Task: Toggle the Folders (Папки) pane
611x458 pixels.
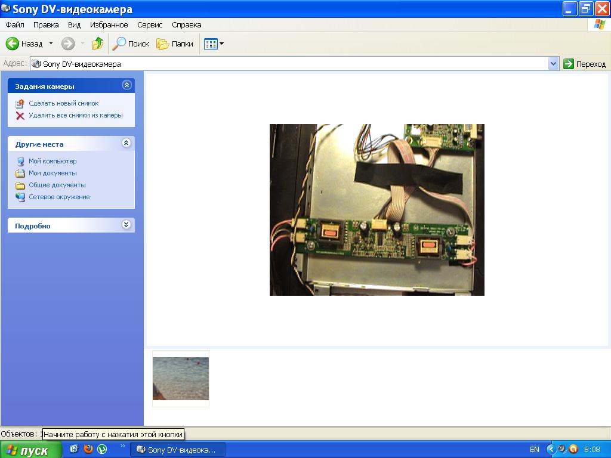Action: coord(175,44)
